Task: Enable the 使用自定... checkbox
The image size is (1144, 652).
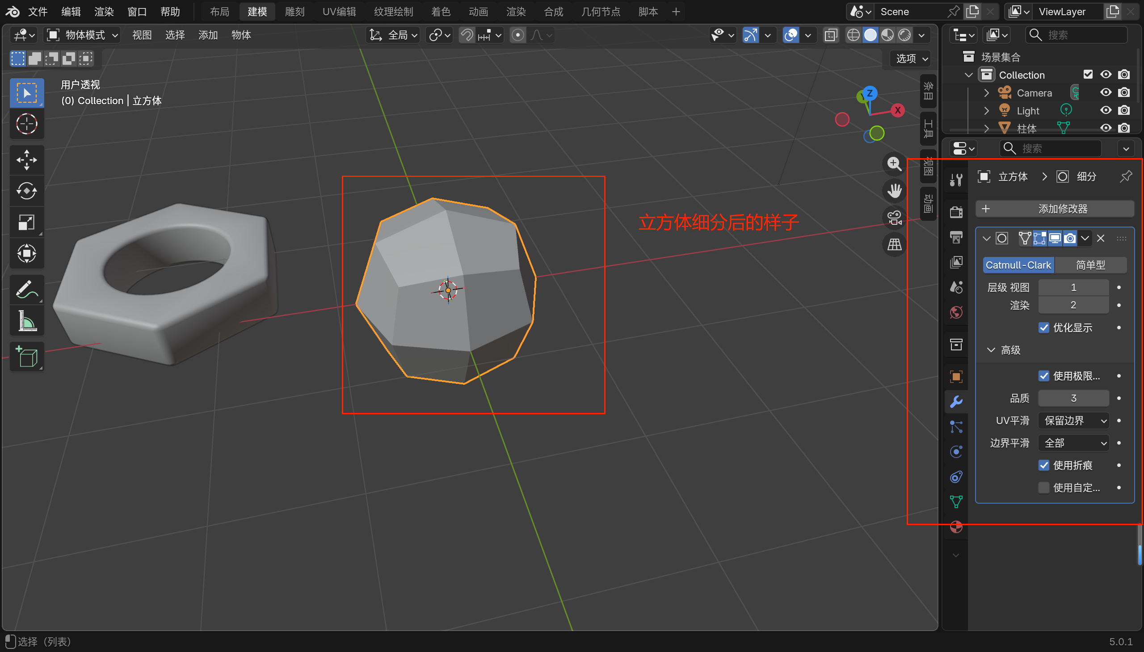Action: point(1044,488)
